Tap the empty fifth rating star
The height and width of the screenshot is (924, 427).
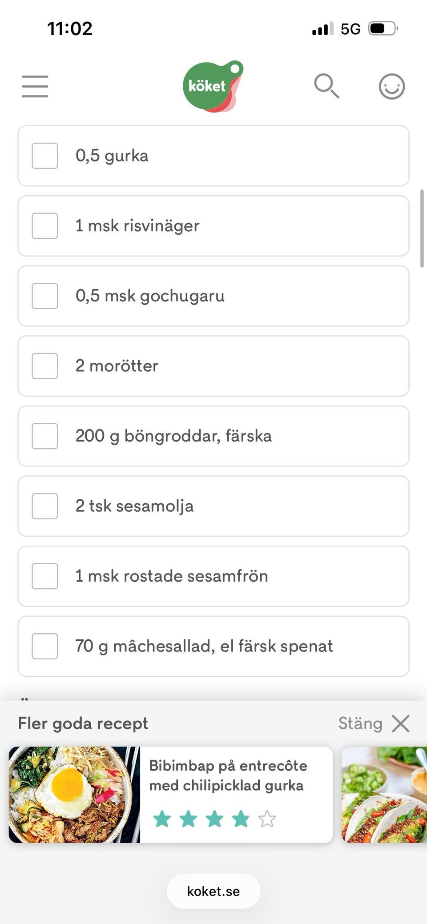[267, 819]
